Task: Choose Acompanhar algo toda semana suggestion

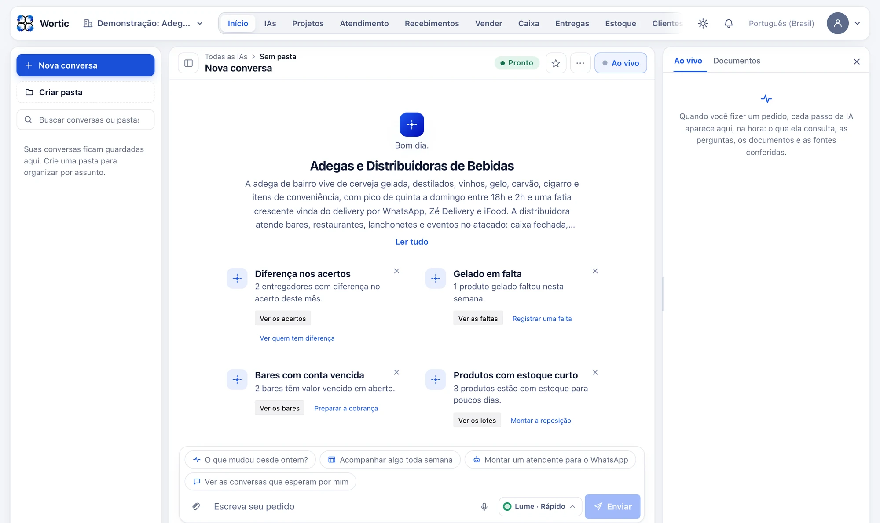Action: tap(390, 459)
